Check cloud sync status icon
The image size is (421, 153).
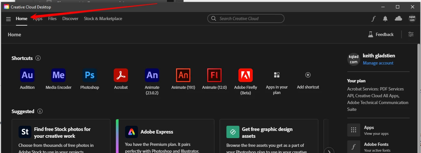(x=398, y=18)
